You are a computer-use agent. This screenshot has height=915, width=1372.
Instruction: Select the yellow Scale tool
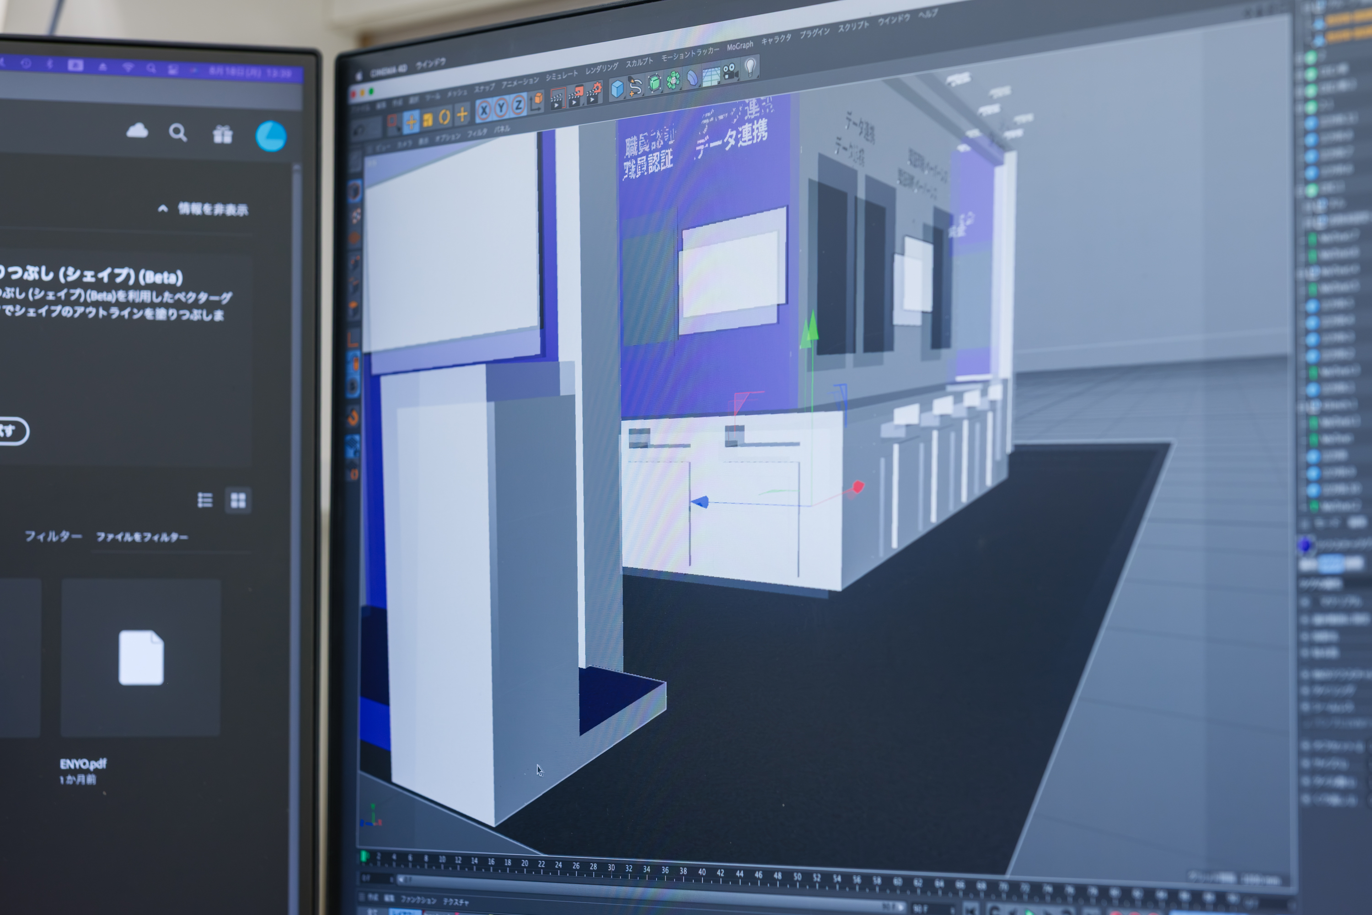tap(428, 119)
